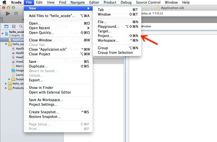Open the New submenu arrow
Screen dimensions: 217x142
tap(88, 8)
